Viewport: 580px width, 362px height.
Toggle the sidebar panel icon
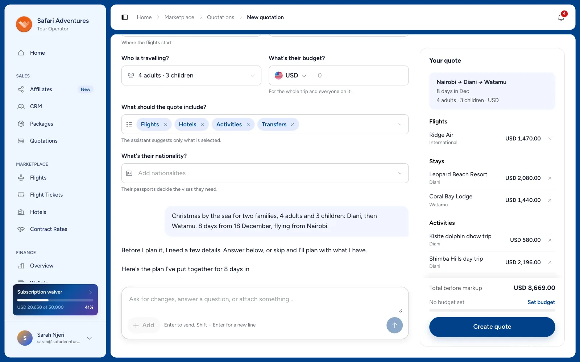click(125, 17)
